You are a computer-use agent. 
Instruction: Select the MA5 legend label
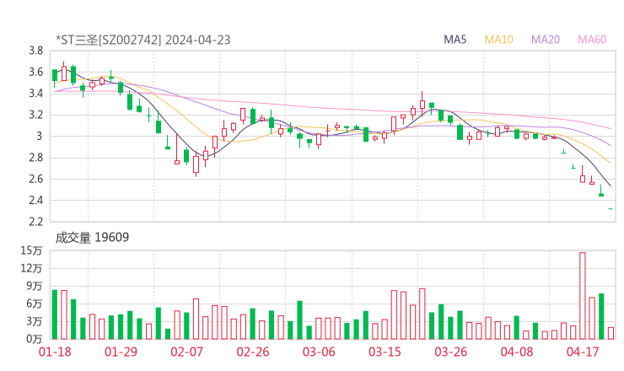(x=455, y=40)
